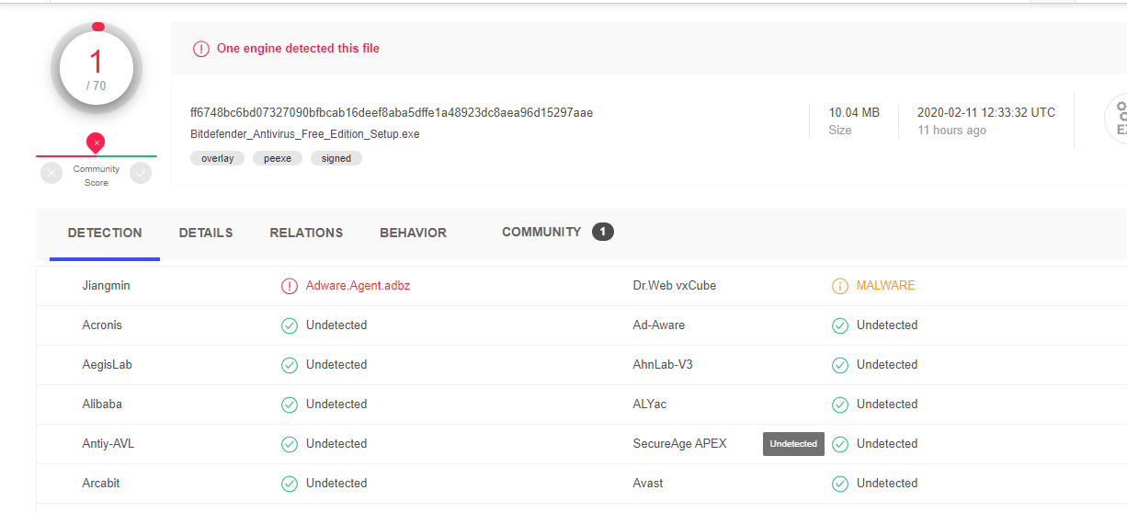This screenshot has width=1127, height=513.
Task: Click the Jiangmin engine name
Action: click(107, 286)
